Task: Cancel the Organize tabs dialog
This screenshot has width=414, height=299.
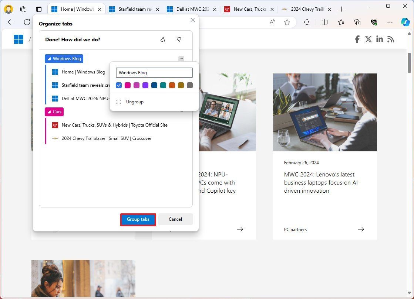Action: 175,219
